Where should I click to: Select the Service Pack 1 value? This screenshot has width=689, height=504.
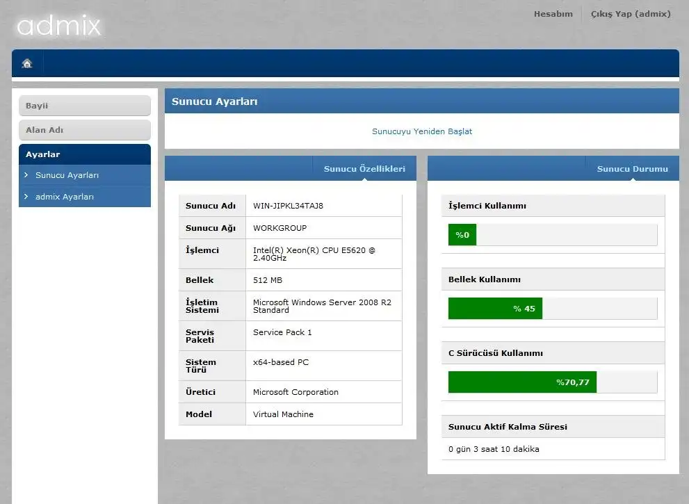coord(282,332)
